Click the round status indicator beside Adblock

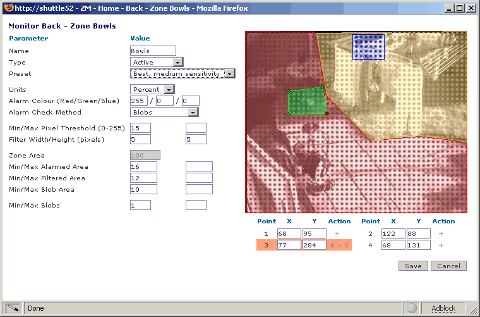(412, 308)
